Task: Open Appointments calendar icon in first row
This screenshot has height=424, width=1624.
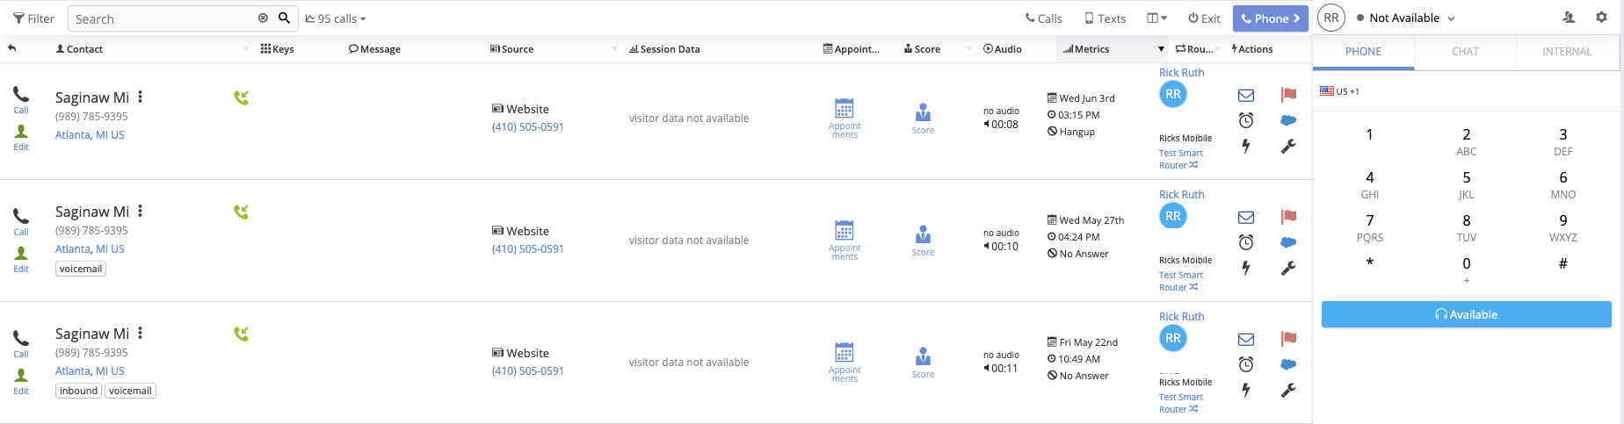Action: [x=844, y=109]
